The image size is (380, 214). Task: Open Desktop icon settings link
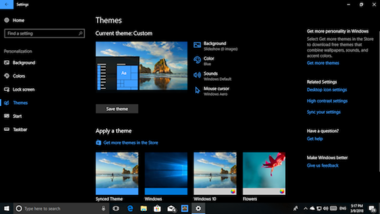point(327,90)
